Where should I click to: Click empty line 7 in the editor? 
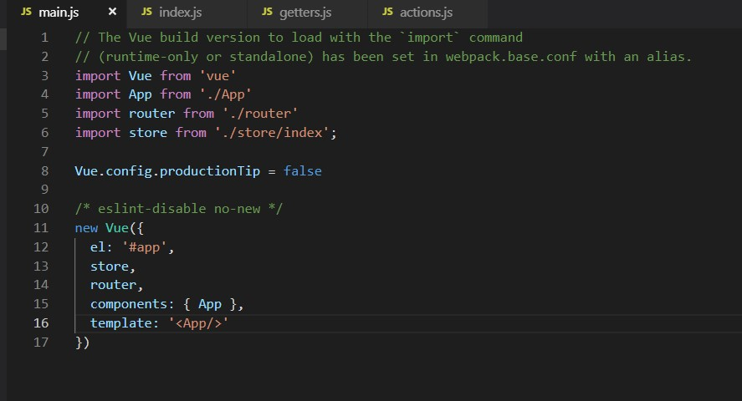[x=407, y=151]
